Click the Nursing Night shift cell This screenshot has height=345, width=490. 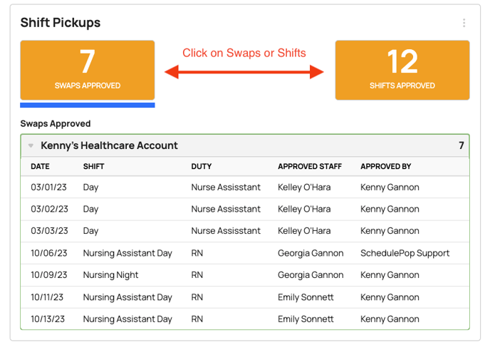click(x=110, y=275)
